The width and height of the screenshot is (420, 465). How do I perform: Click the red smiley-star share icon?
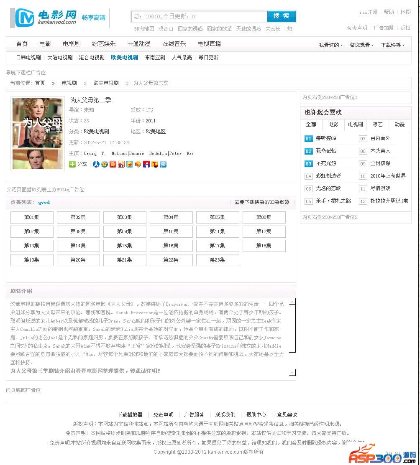click(x=113, y=164)
